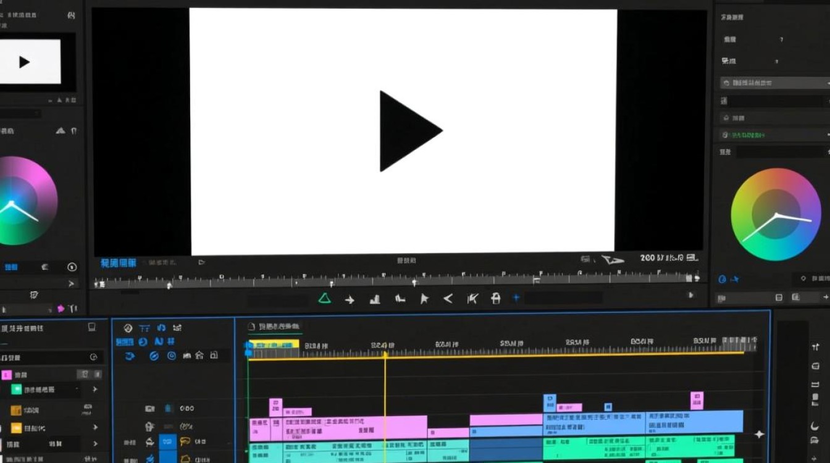The height and width of the screenshot is (463, 830).
Task: Click the blue icon below left color wheel
Action: [x=11, y=267]
